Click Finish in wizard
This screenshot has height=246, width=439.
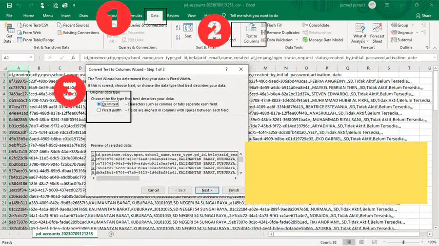[x=234, y=190]
